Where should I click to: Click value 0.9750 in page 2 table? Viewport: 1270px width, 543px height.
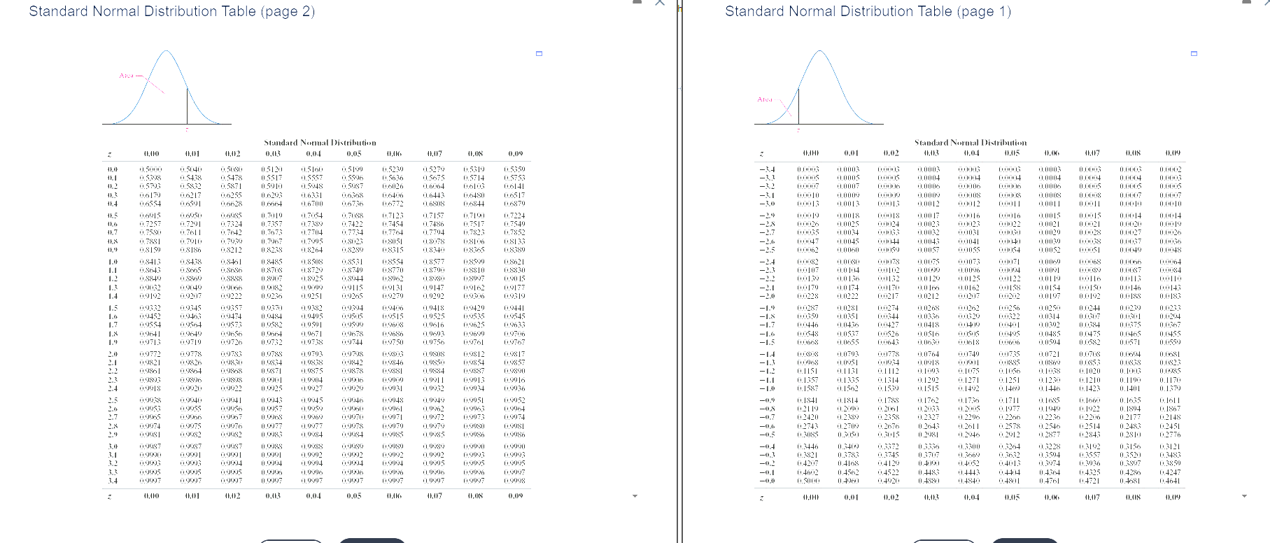click(x=393, y=342)
